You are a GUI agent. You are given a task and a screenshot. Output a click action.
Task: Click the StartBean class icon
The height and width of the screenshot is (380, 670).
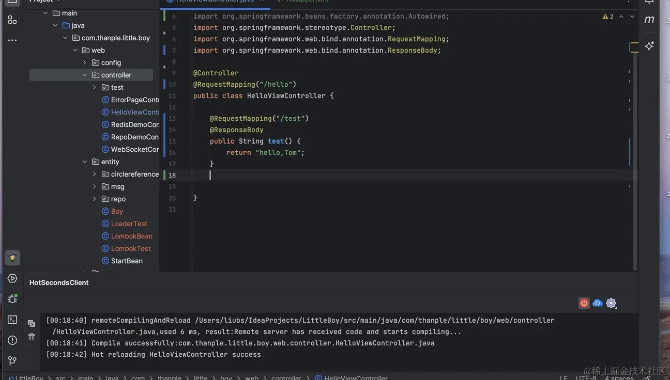click(105, 261)
